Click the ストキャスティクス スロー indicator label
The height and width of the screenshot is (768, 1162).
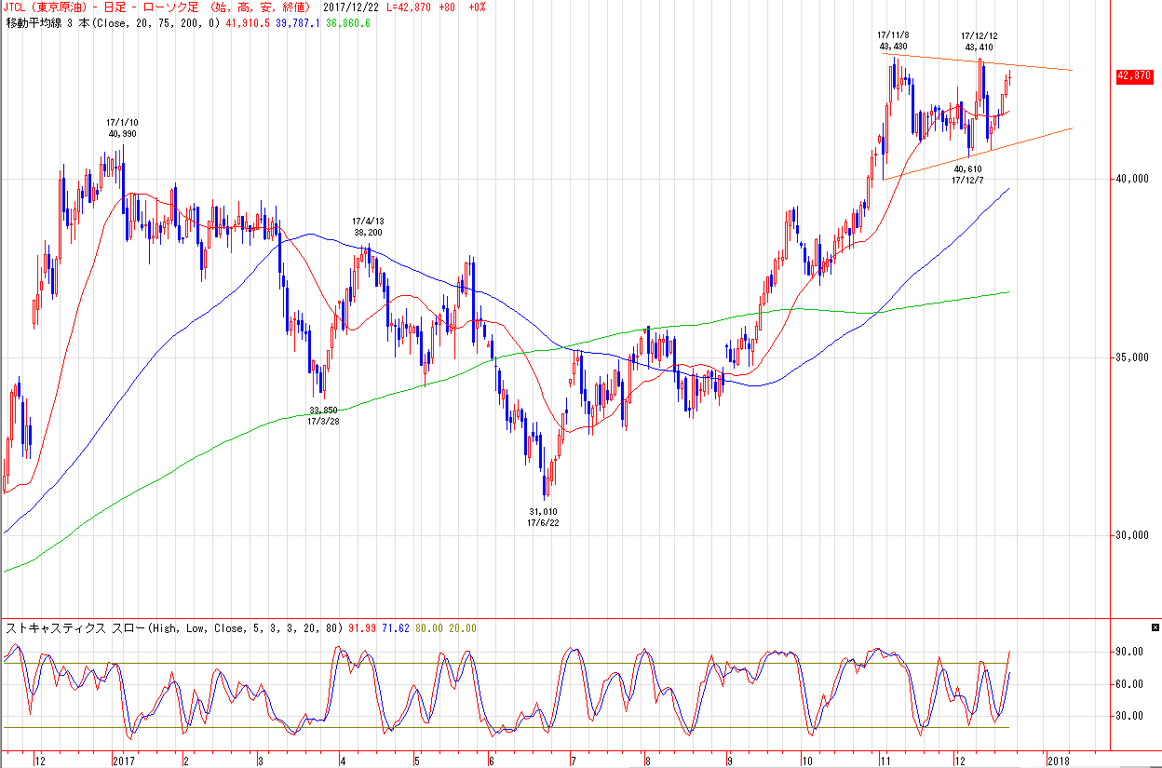tap(74, 627)
